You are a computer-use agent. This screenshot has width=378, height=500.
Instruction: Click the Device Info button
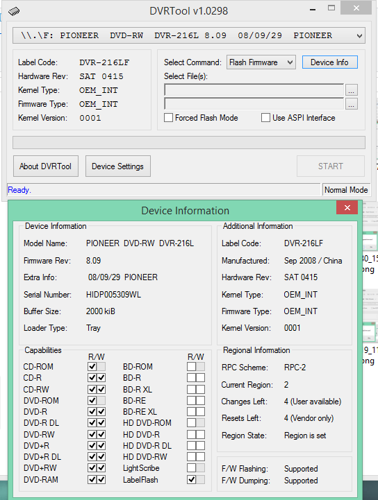click(330, 62)
